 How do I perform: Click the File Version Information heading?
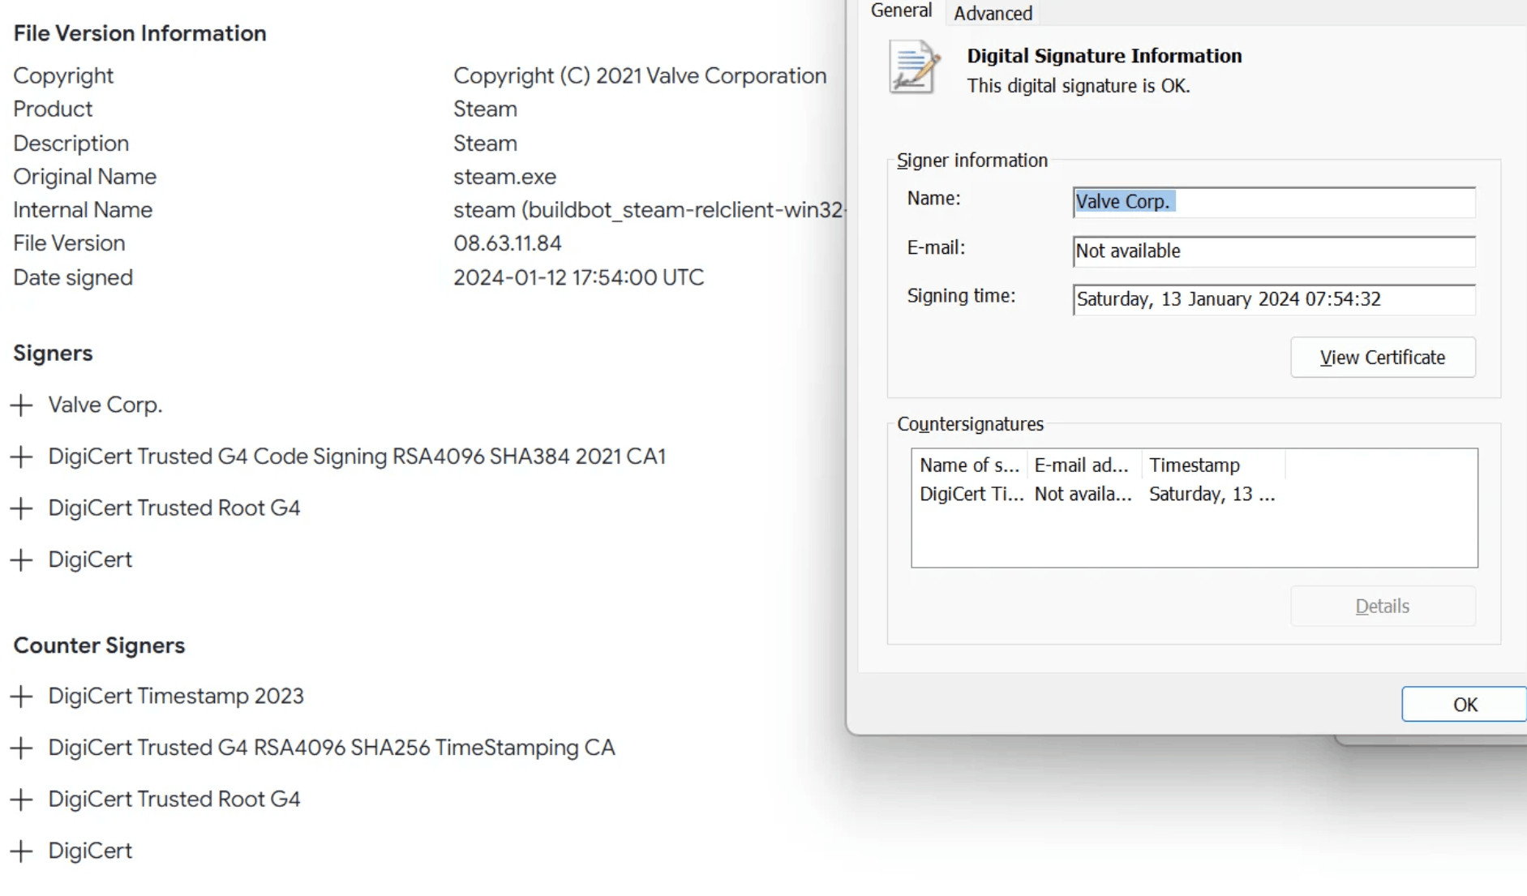click(x=139, y=33)
